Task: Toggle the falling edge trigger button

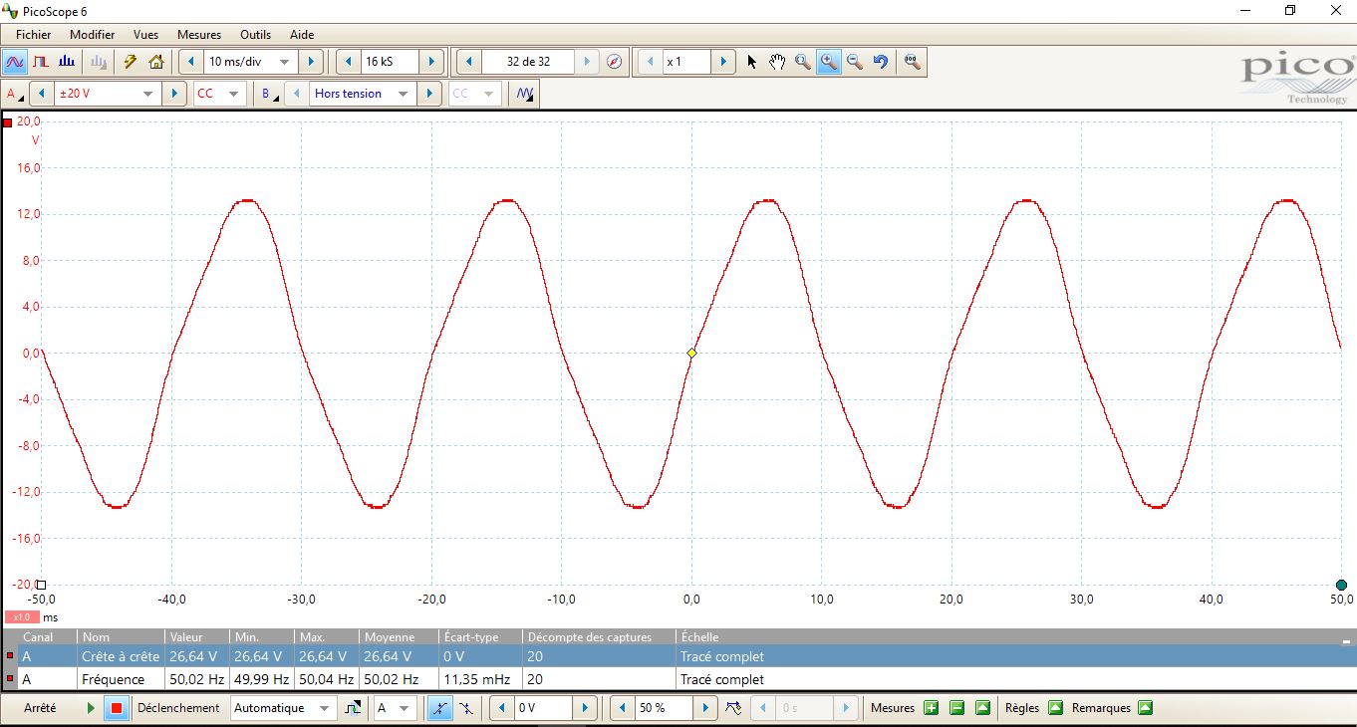Action: tap(465, 708)
